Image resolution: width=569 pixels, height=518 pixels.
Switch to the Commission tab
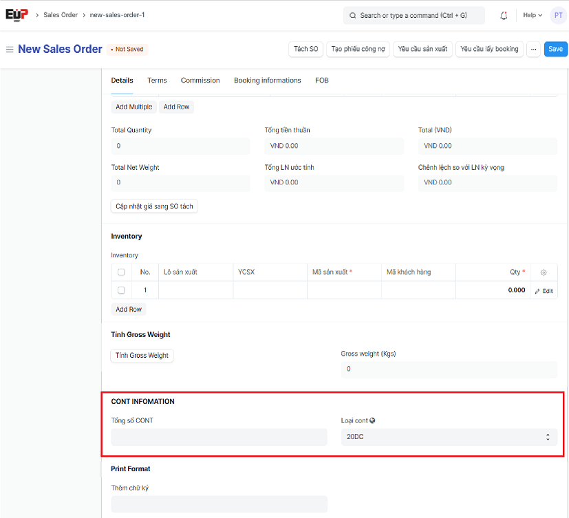click(x=200, y=80)
